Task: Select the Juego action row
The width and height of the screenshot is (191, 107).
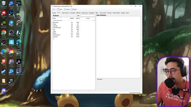Action: tap(74, 31)
